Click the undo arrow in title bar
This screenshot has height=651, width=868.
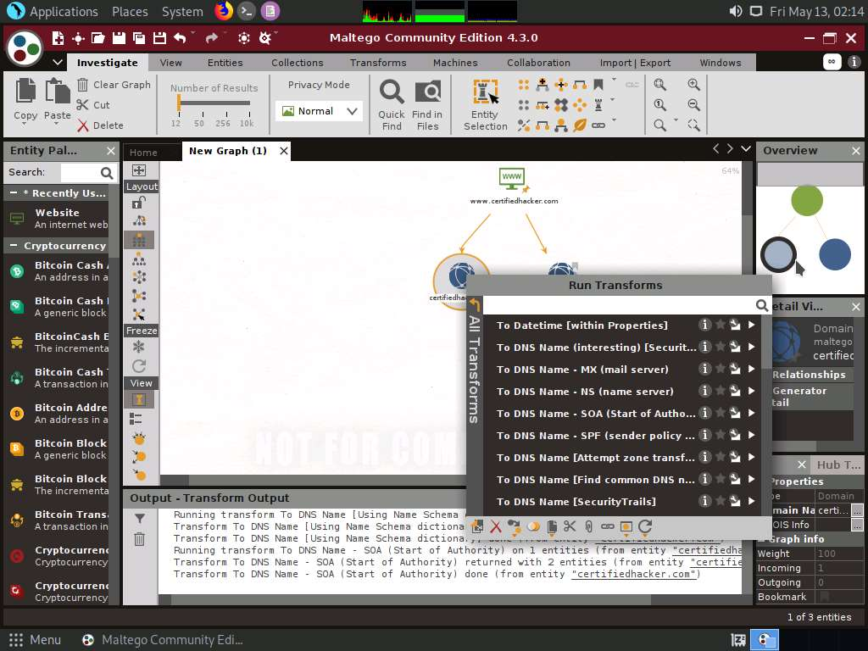coord(180,37)
